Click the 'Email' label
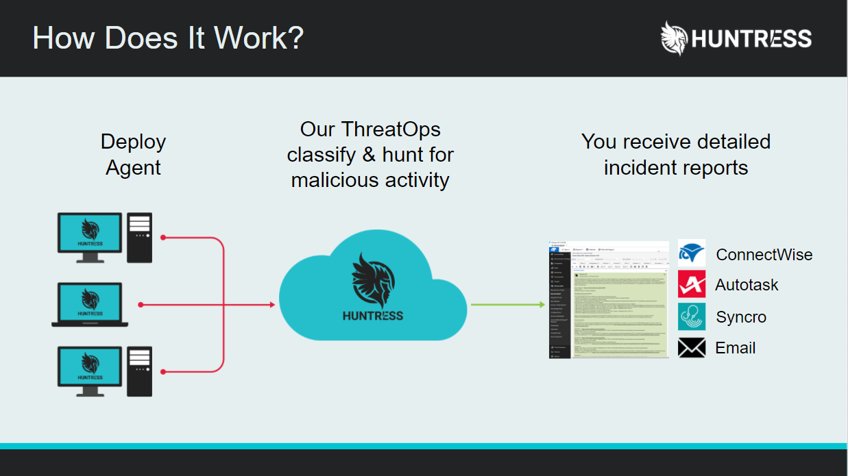Image resolution: width=848 pixels, height=476 pixels. pyautogui.click(x=736, y=348)
